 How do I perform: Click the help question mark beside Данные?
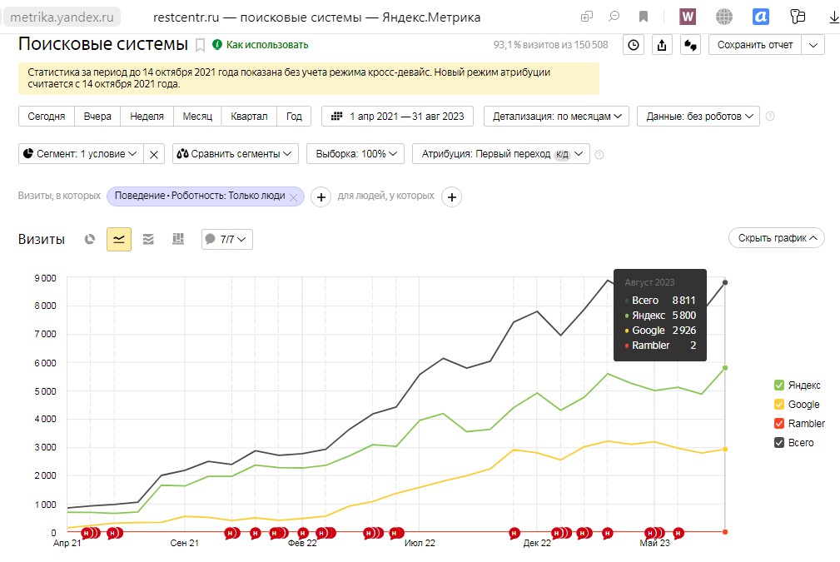(770, 117)
